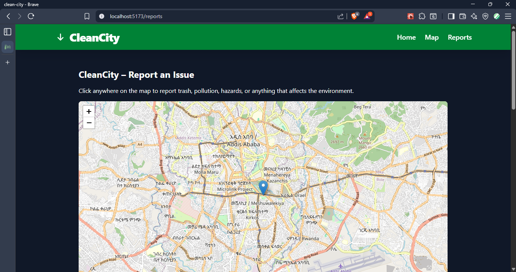The image size is (516, 272).
Task: Click the blue location marker on the map
Action: [x=263, y=188]
